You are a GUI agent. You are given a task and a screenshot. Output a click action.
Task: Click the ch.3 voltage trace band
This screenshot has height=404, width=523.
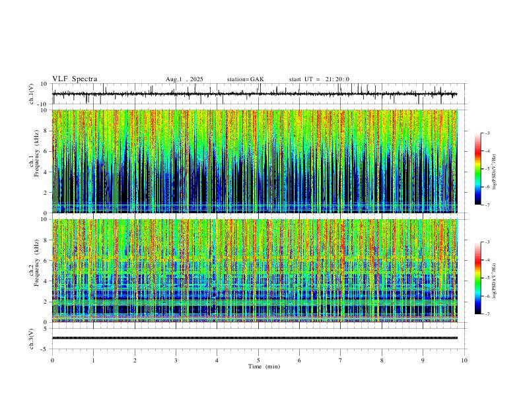point(255,338)
